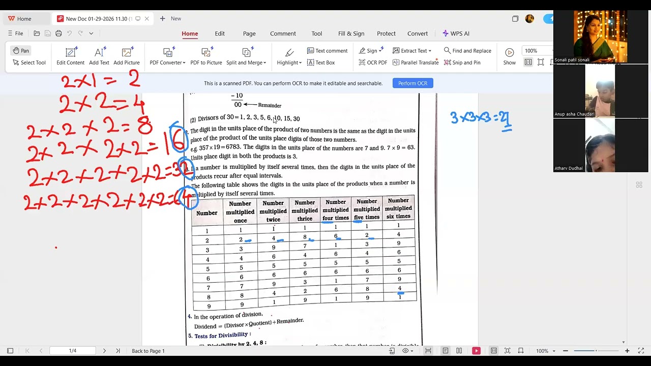Adjust the zoom slider handle
The height and width of the screenshot is (366, 651).
596,351
